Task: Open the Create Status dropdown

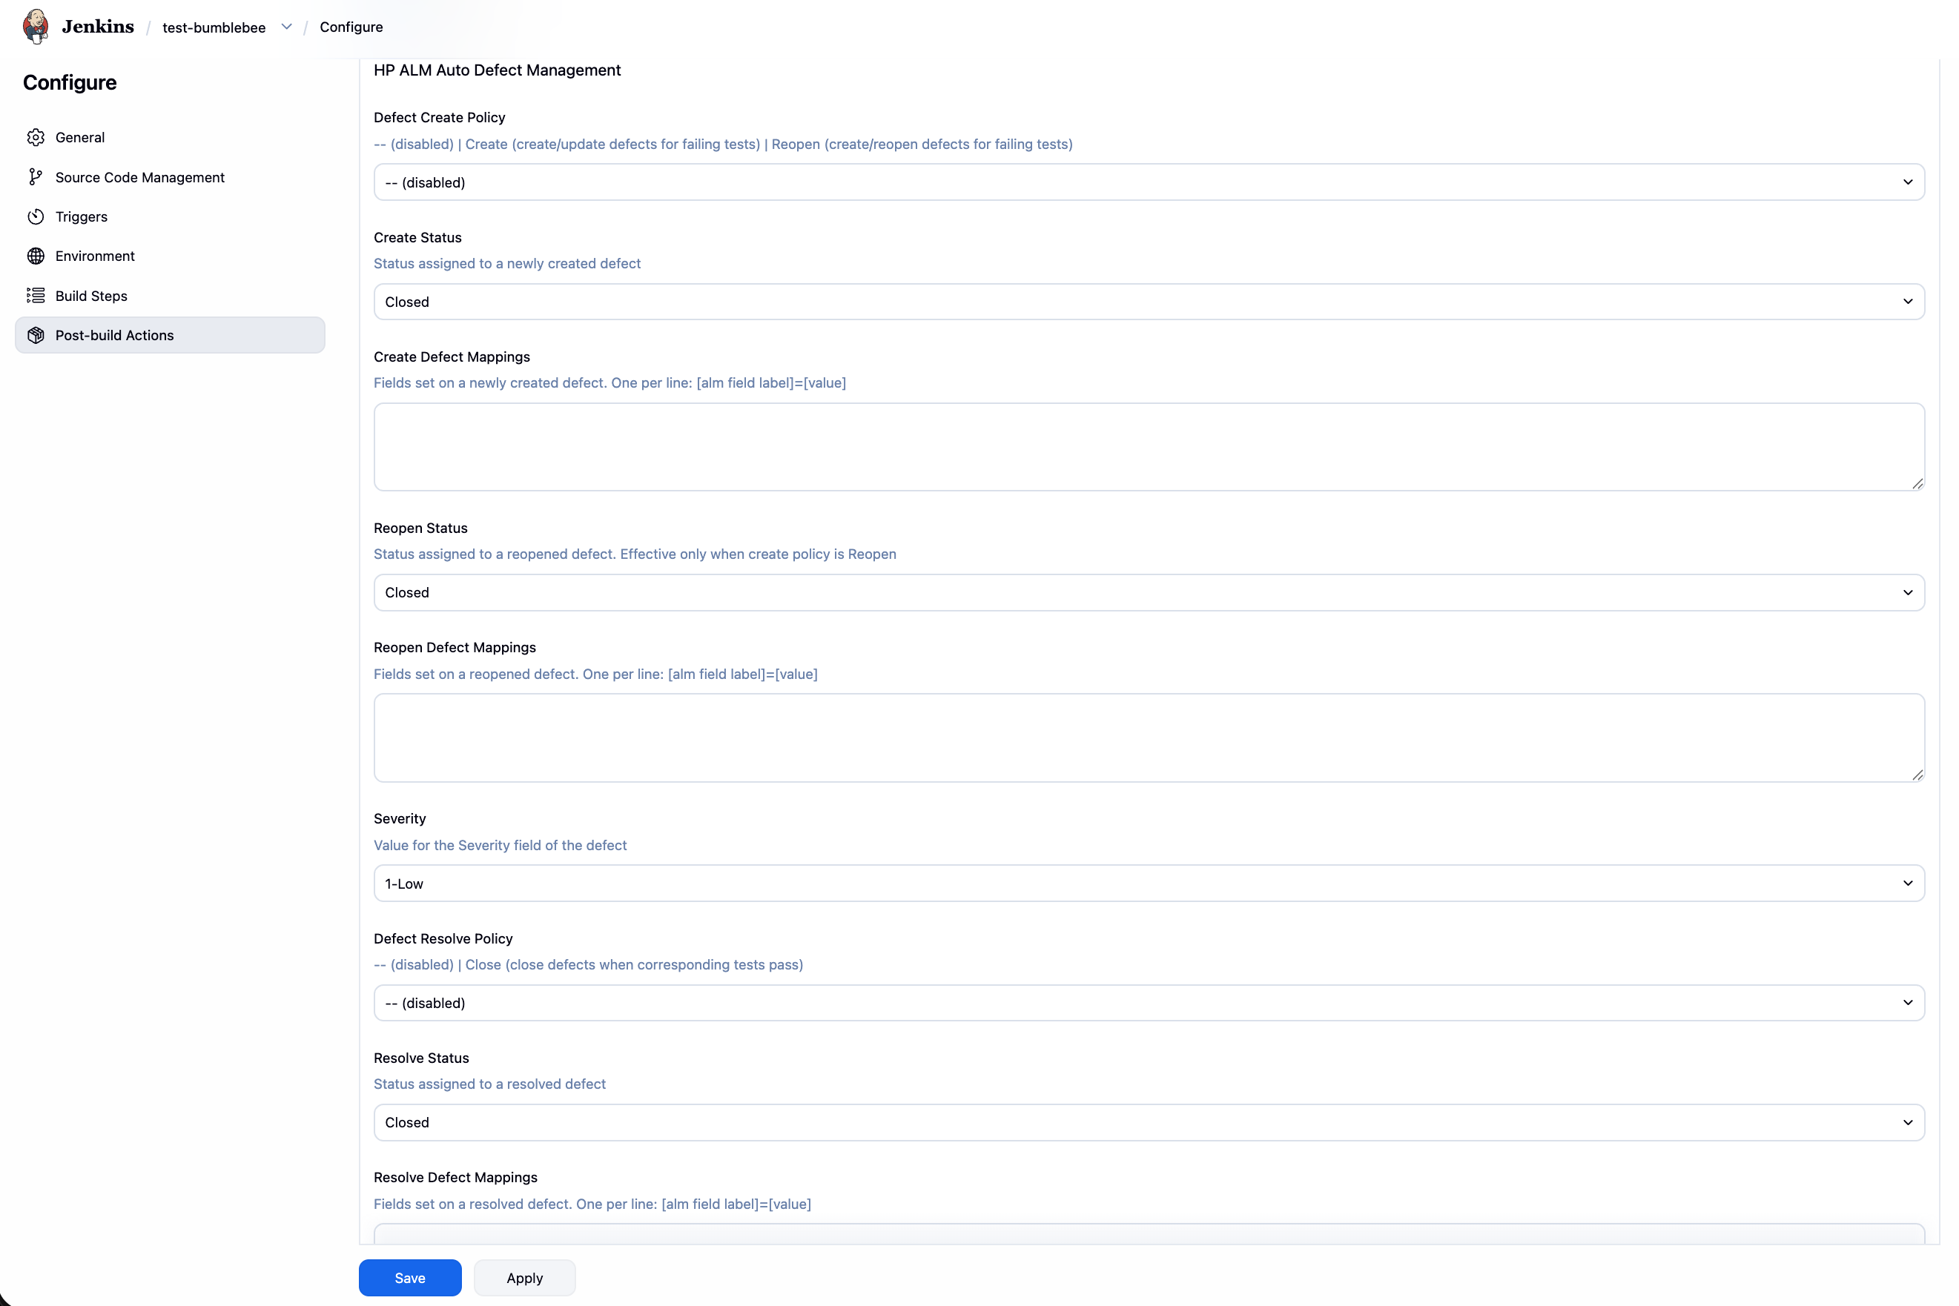Action: [1149, 302]
